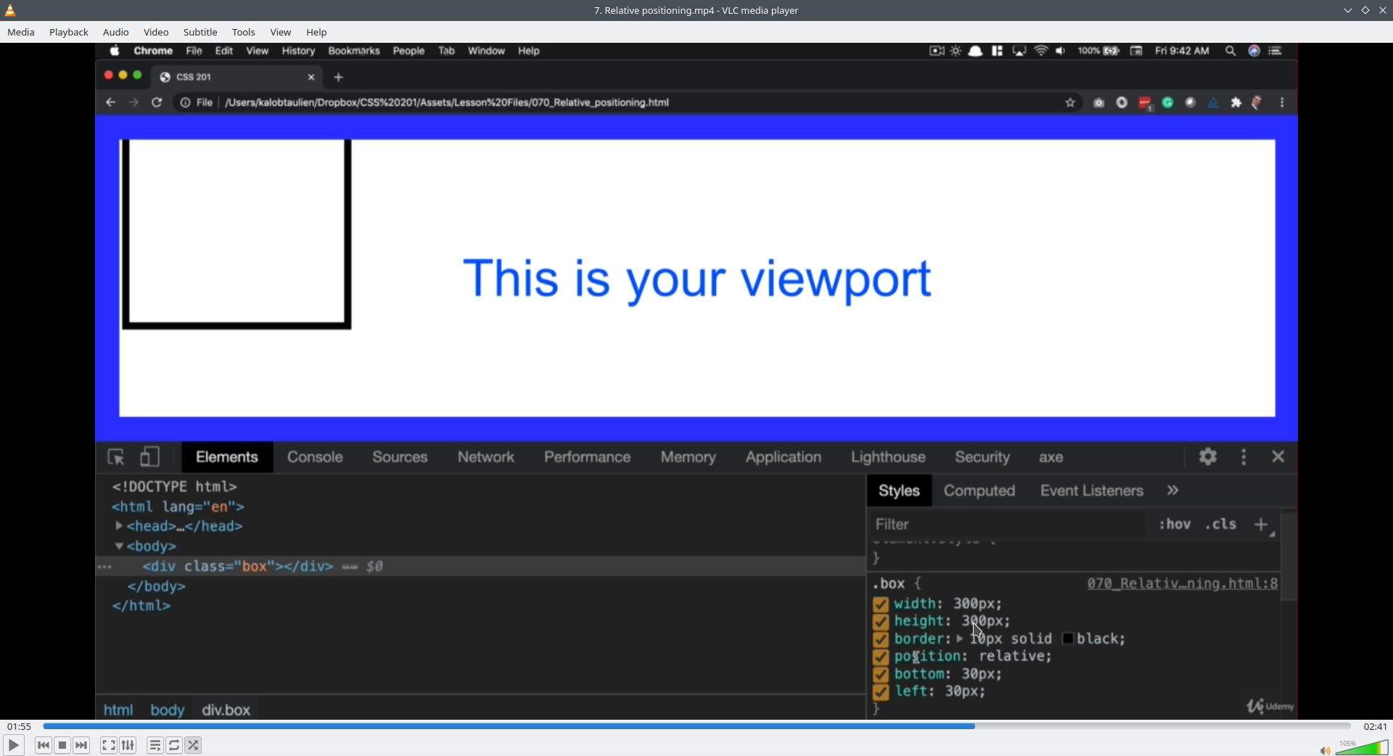Open the Chrome extensions puzzle icon
Image resolution: width=1393 pixels, height=756 pixels.
[1236, 103]
